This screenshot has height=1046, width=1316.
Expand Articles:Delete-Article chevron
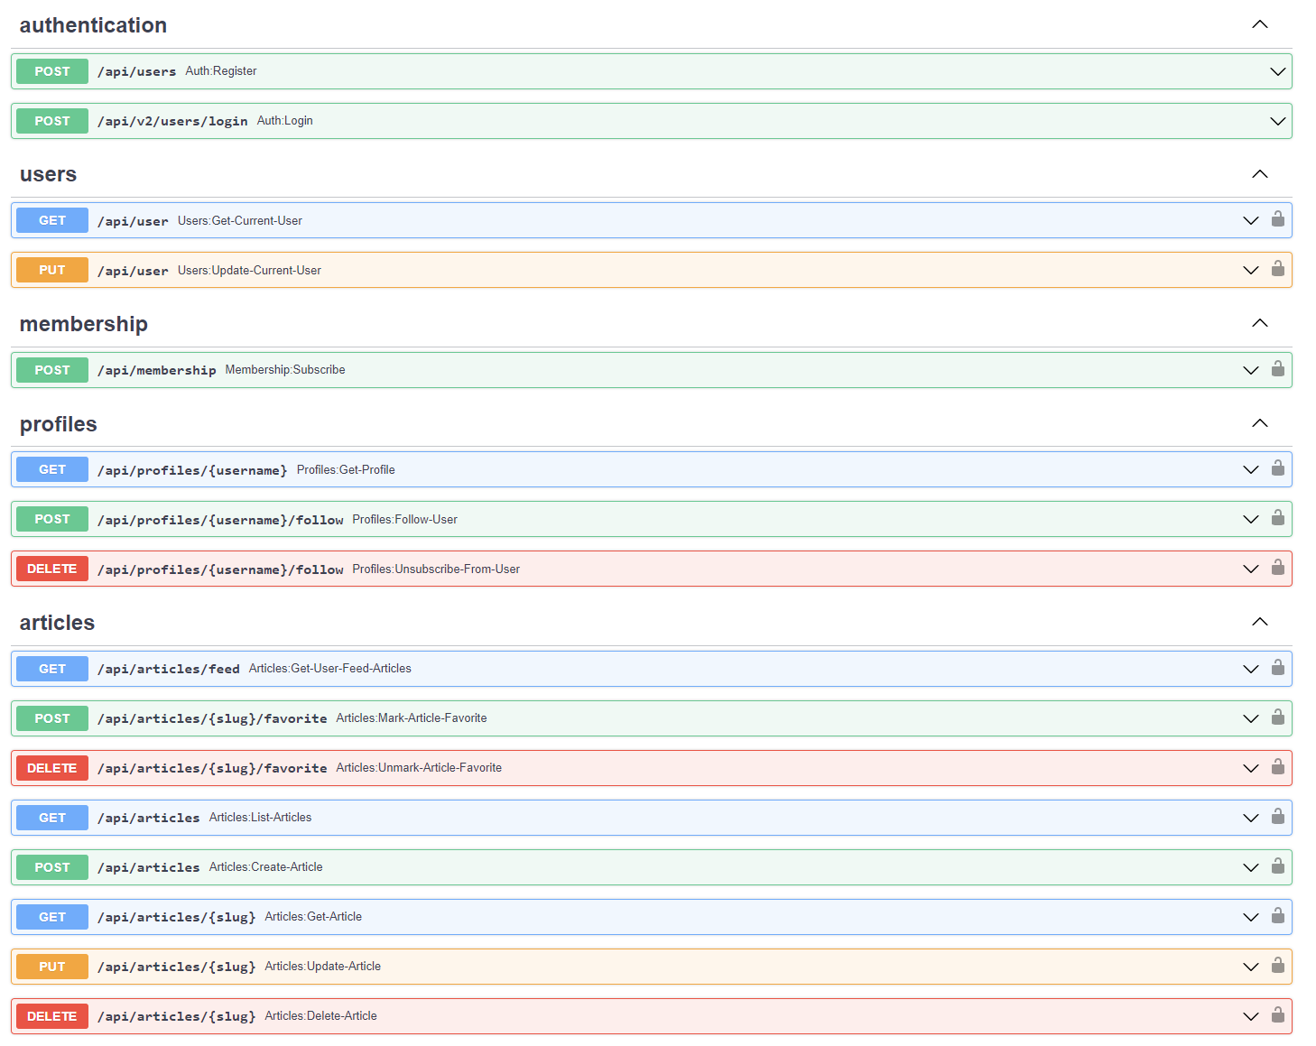[x=1251, y=1016]
